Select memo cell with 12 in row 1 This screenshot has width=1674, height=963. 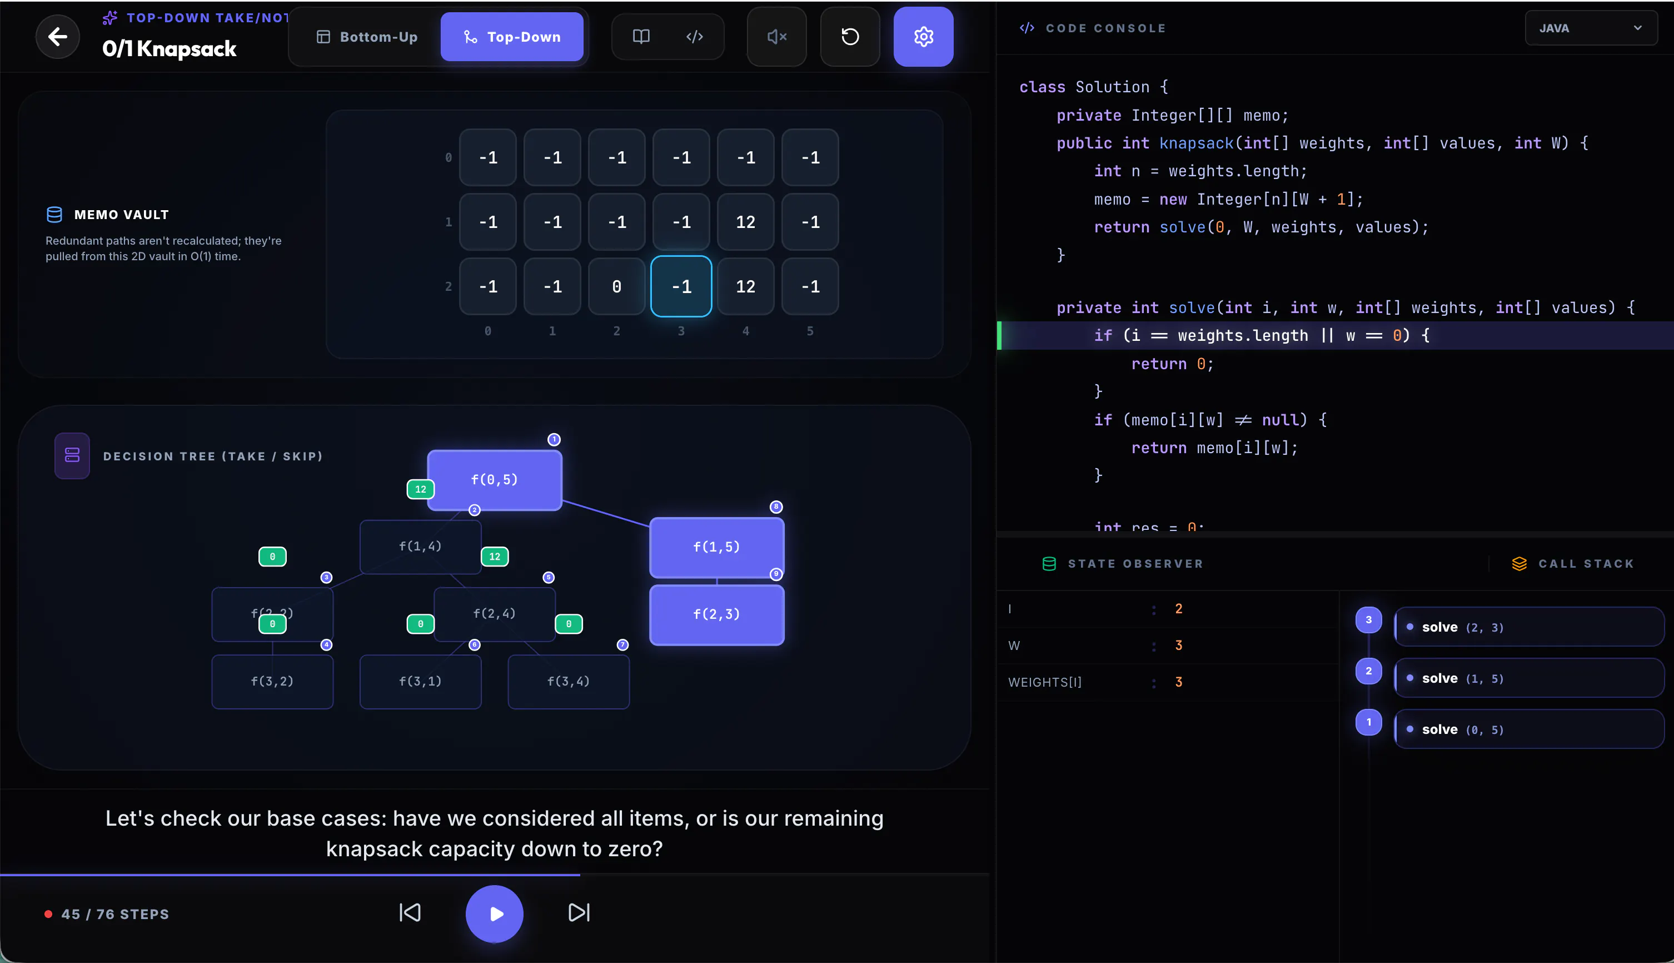pyautogui.click(x=745, y=222)
